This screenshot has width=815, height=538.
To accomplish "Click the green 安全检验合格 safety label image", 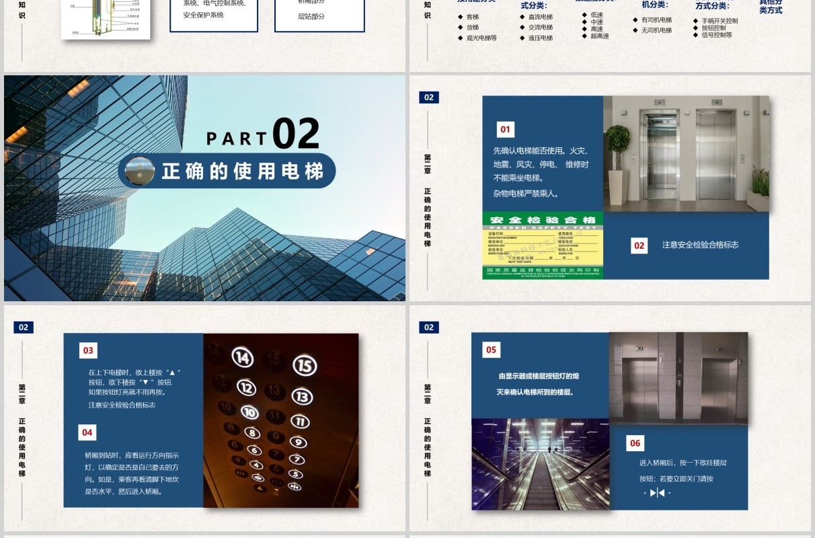I will tap(543, 245).
